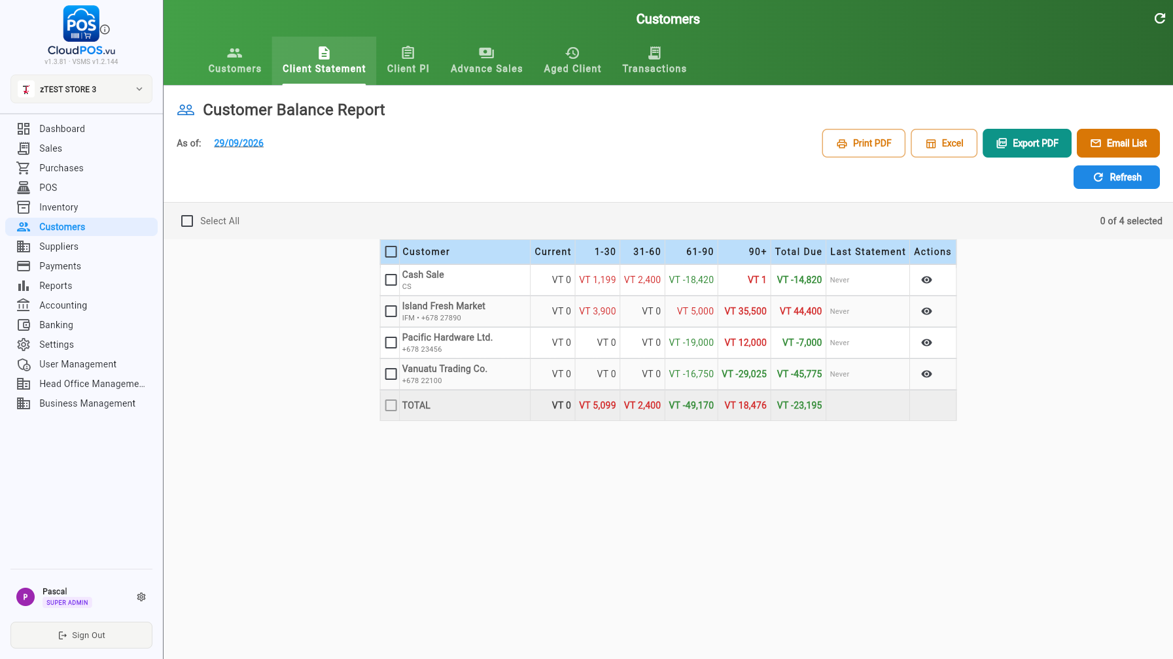Open the Advance Sales tab

pos(487,61)
